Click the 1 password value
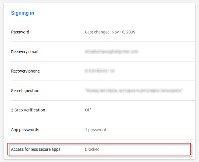Image resolution: width=199 pixels, height=162 pixels. (95, 130)
